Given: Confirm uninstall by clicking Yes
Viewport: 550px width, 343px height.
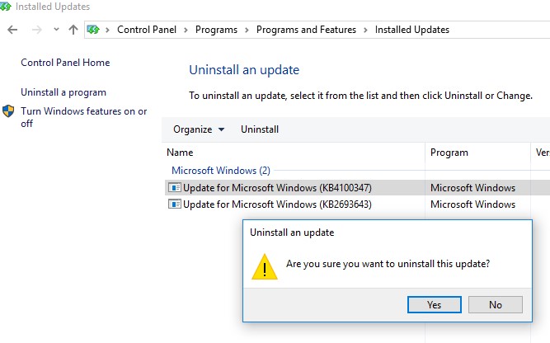Looking at the screenshot, I should tap(434, 304).
